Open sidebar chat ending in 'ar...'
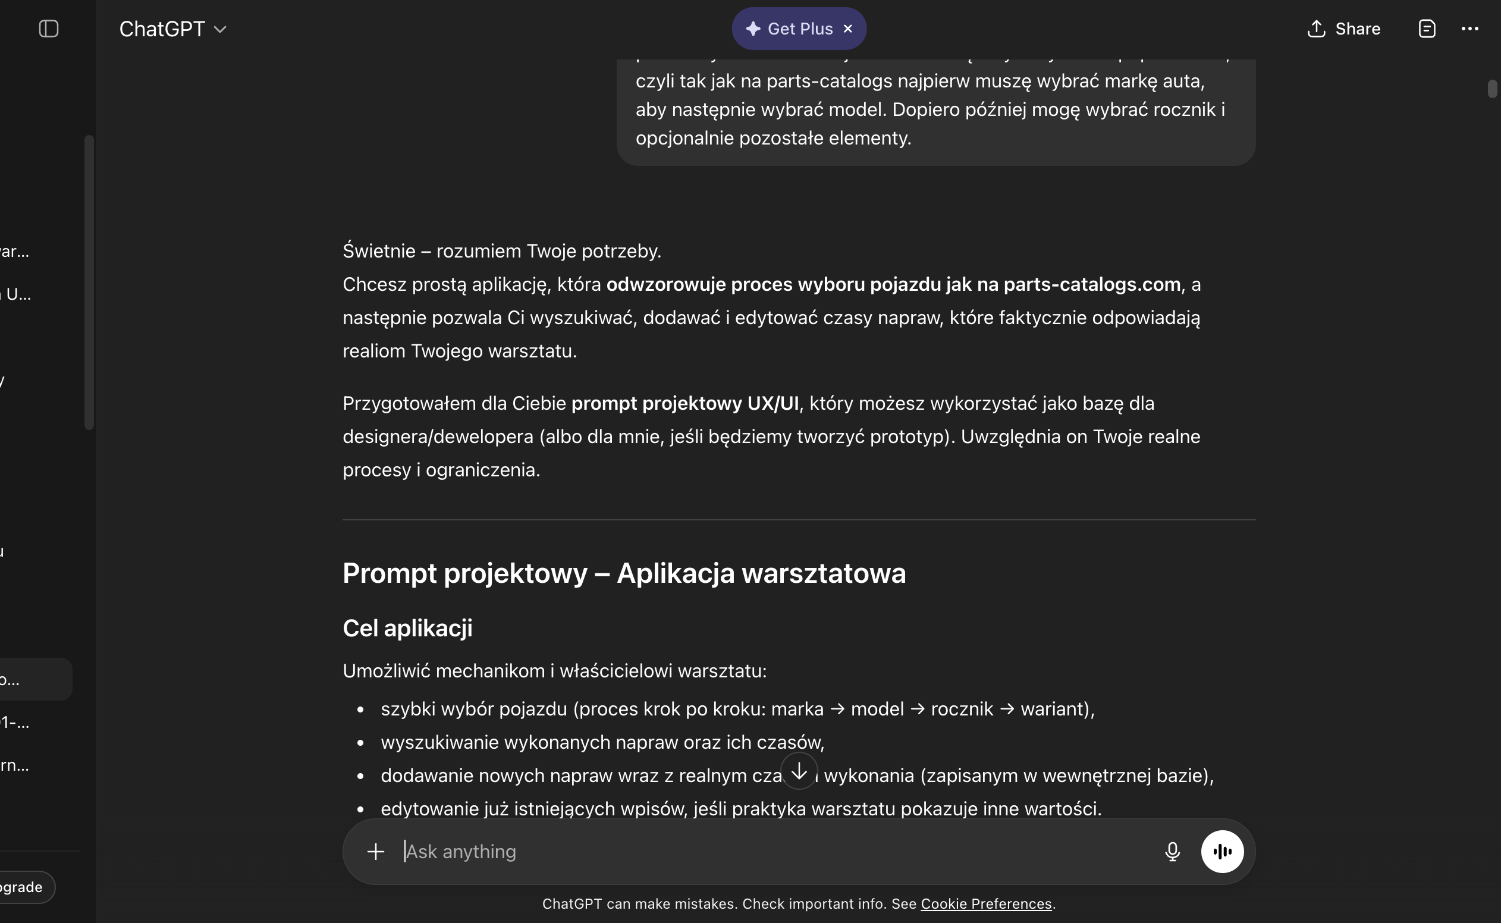 15,251
